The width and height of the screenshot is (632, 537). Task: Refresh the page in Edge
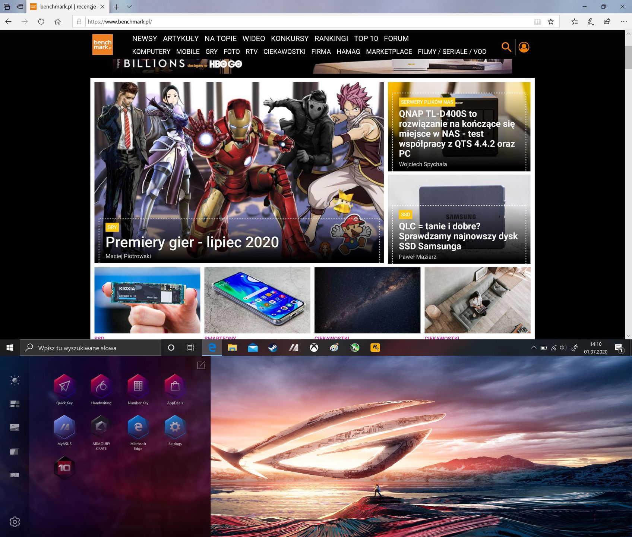point(41,22)
